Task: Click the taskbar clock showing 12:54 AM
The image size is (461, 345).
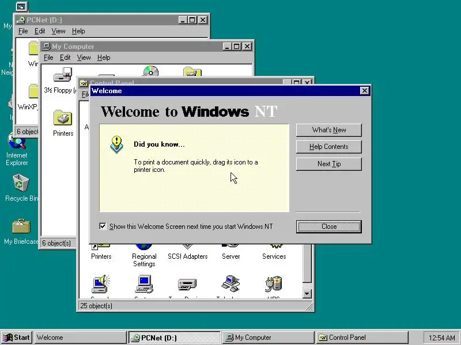Action: tap(441, 338)
